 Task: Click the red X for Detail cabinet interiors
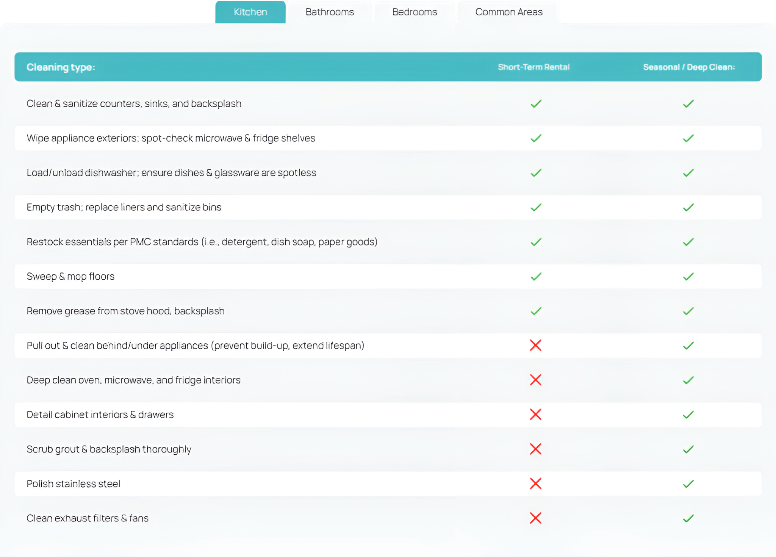[535, 415]
